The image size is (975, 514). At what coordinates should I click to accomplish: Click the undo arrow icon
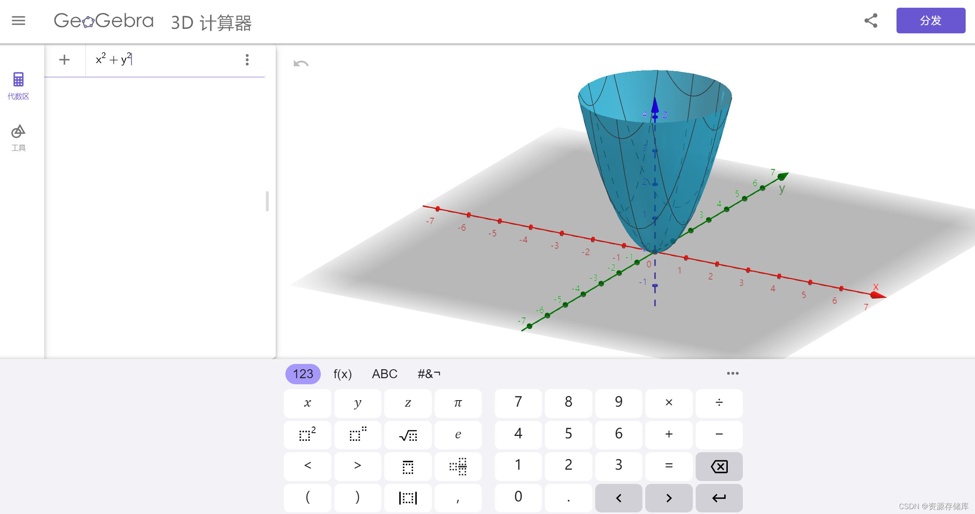coord(301,64)
